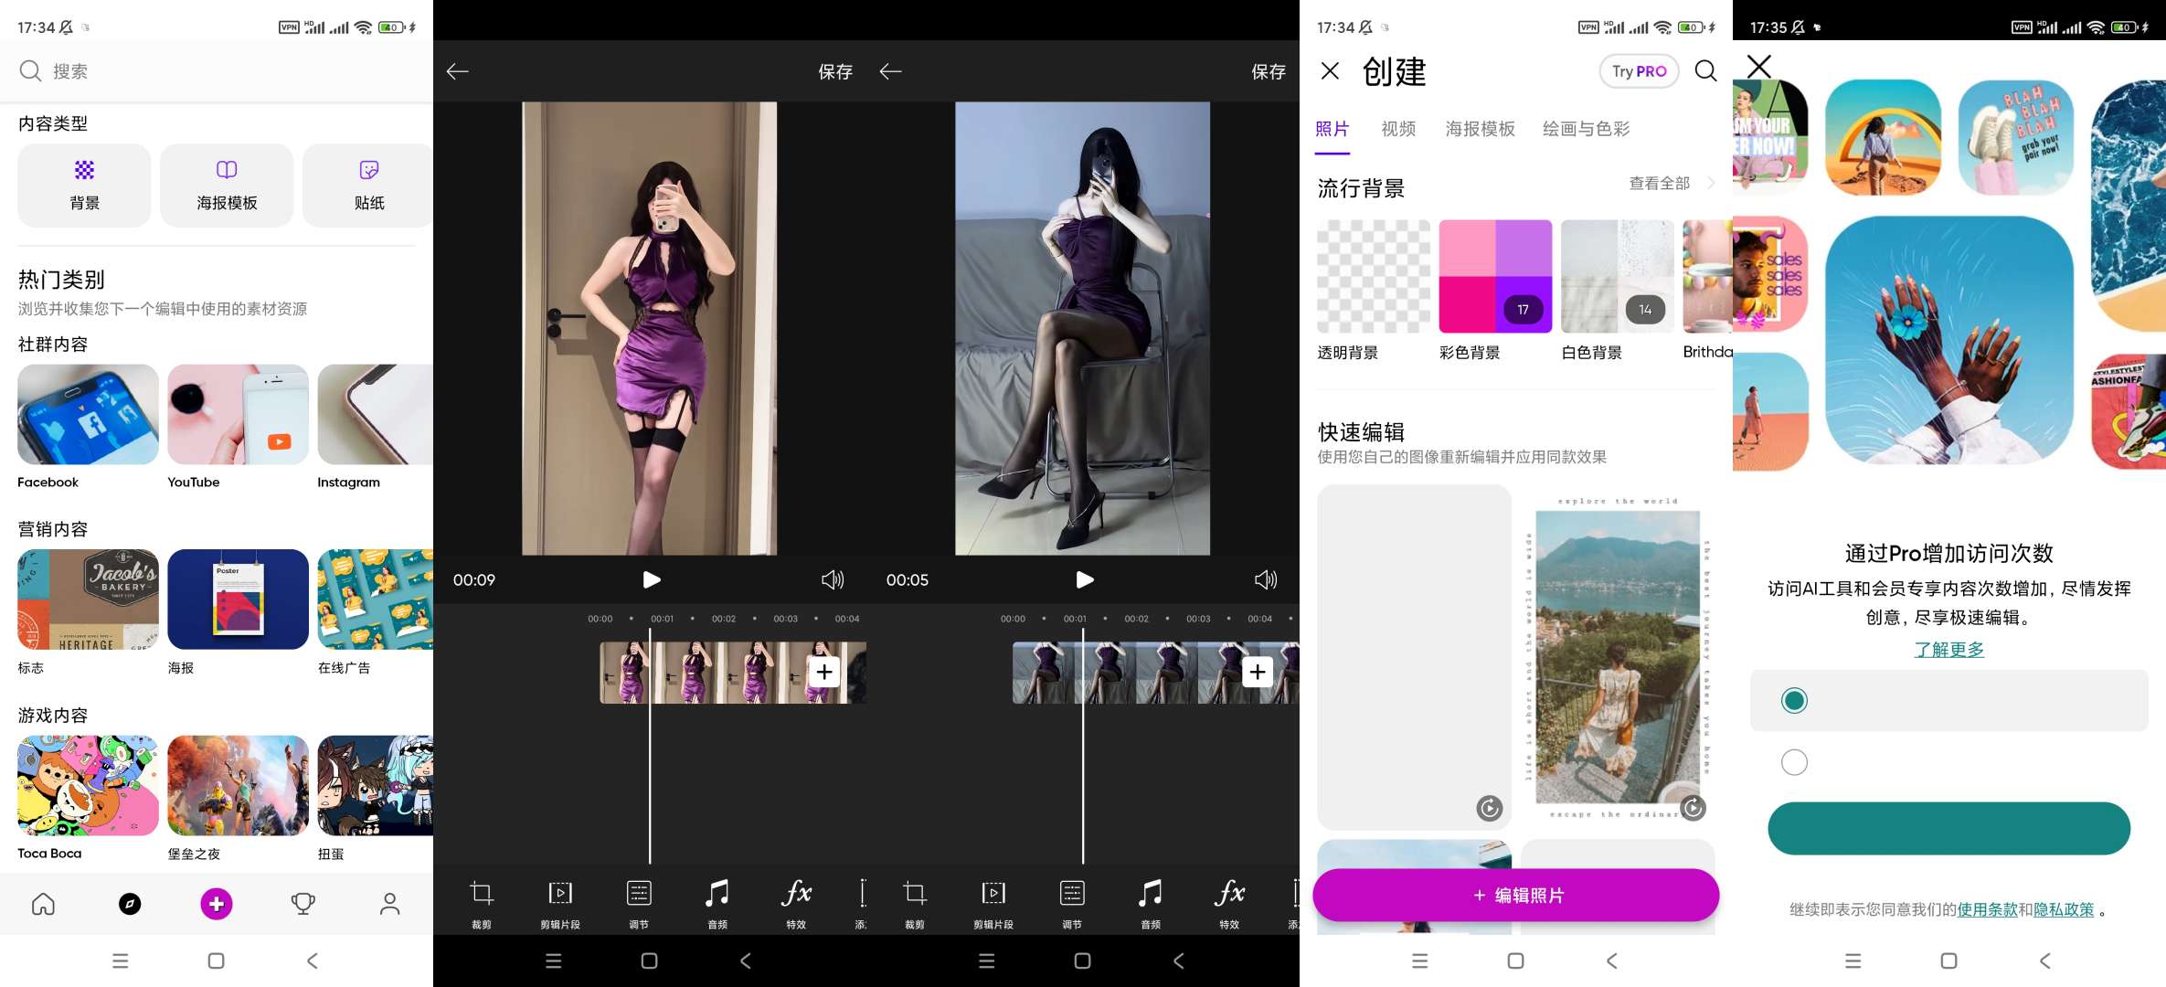
Task: Choose the 白色背景 swatch
Action: 1618,276
